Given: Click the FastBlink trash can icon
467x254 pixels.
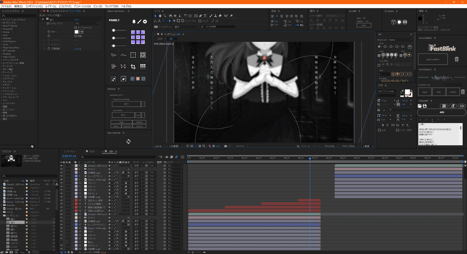Looking at the screenshot, I should (456, 59).
